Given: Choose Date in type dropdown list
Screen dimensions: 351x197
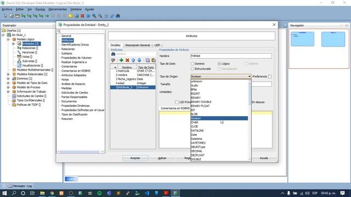Looking at the screenshot, I should 219,135.
